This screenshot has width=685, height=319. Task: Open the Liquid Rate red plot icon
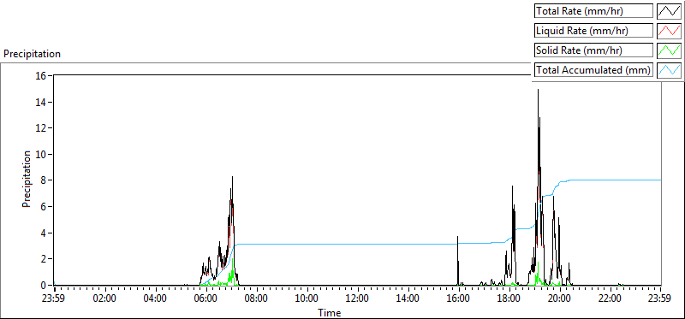pos(669,31)
